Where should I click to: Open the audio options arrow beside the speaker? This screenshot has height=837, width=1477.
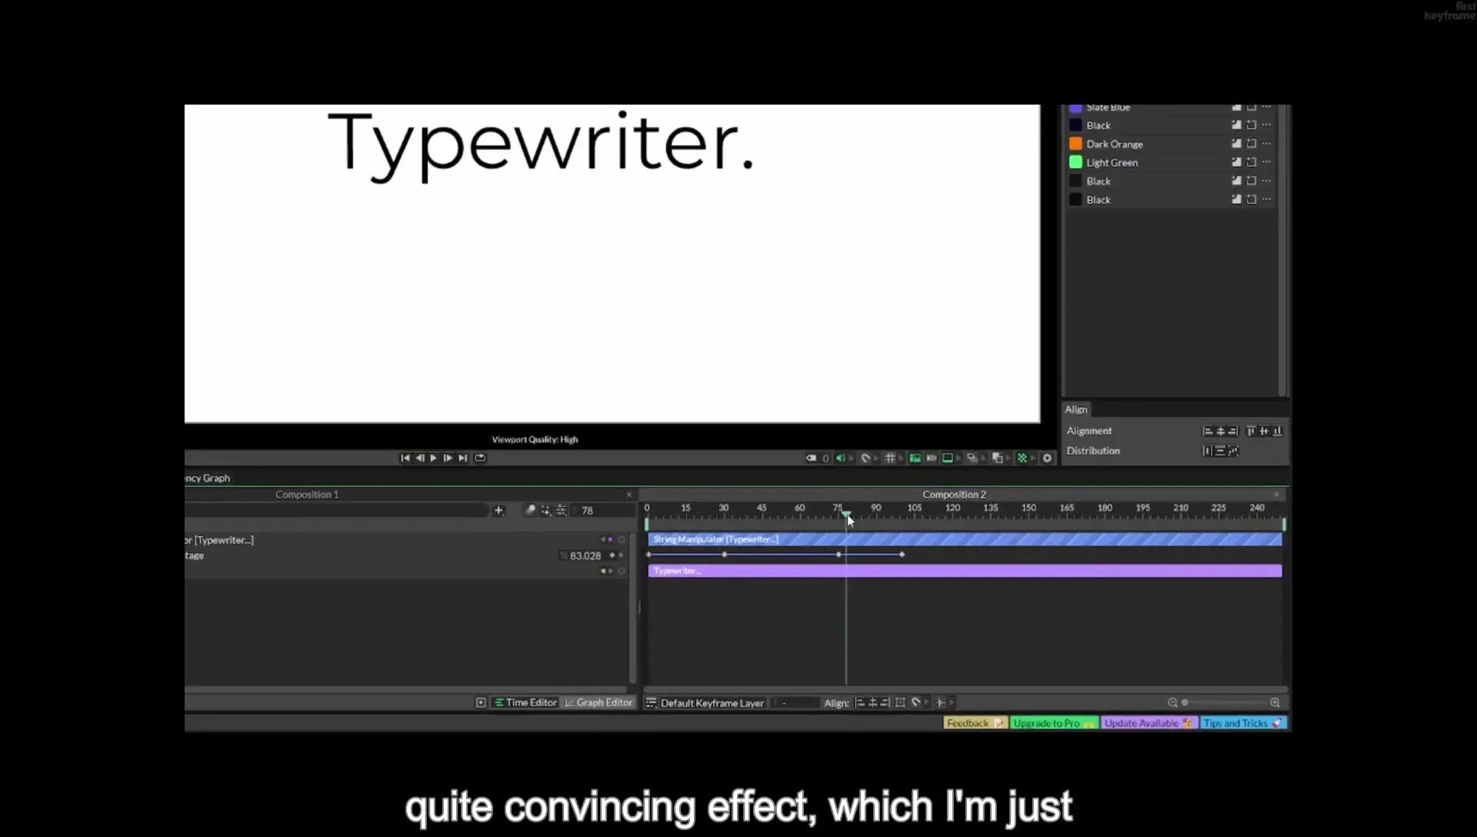851,458
